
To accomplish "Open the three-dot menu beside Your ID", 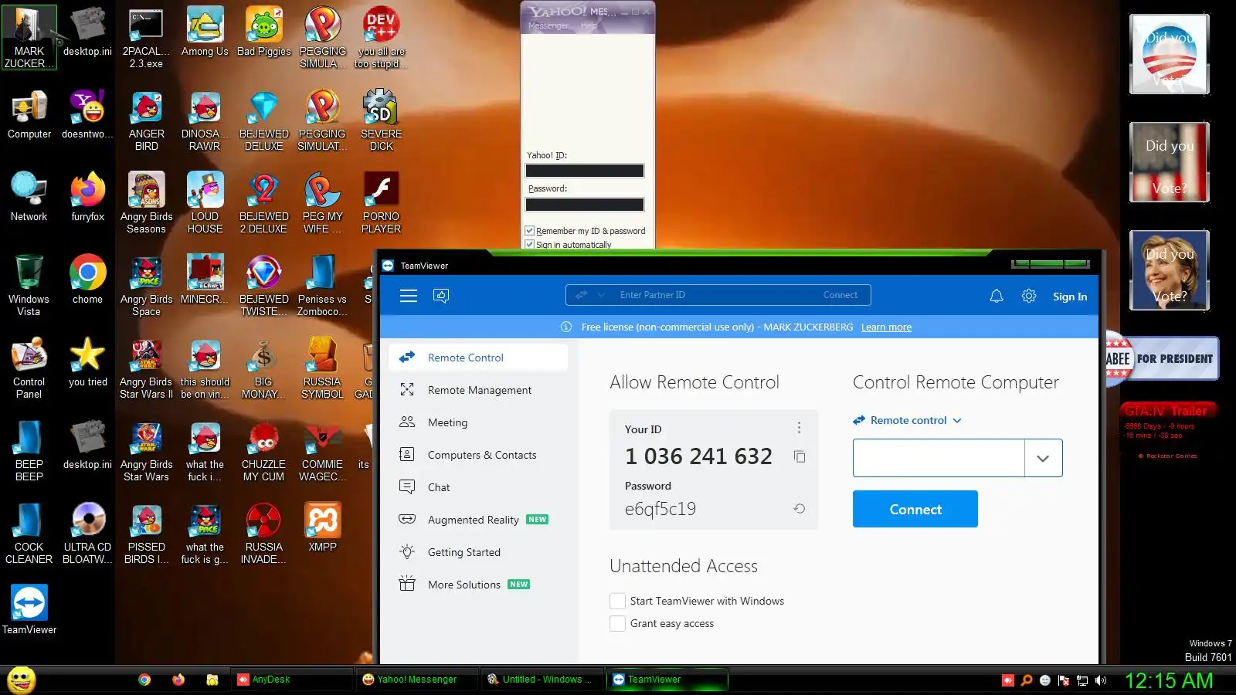I will (799, 428).
